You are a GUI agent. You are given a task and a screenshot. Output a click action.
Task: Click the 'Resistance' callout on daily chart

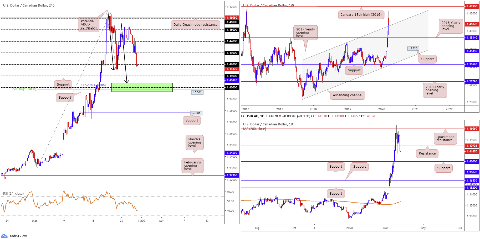click(x=427, y=153)
